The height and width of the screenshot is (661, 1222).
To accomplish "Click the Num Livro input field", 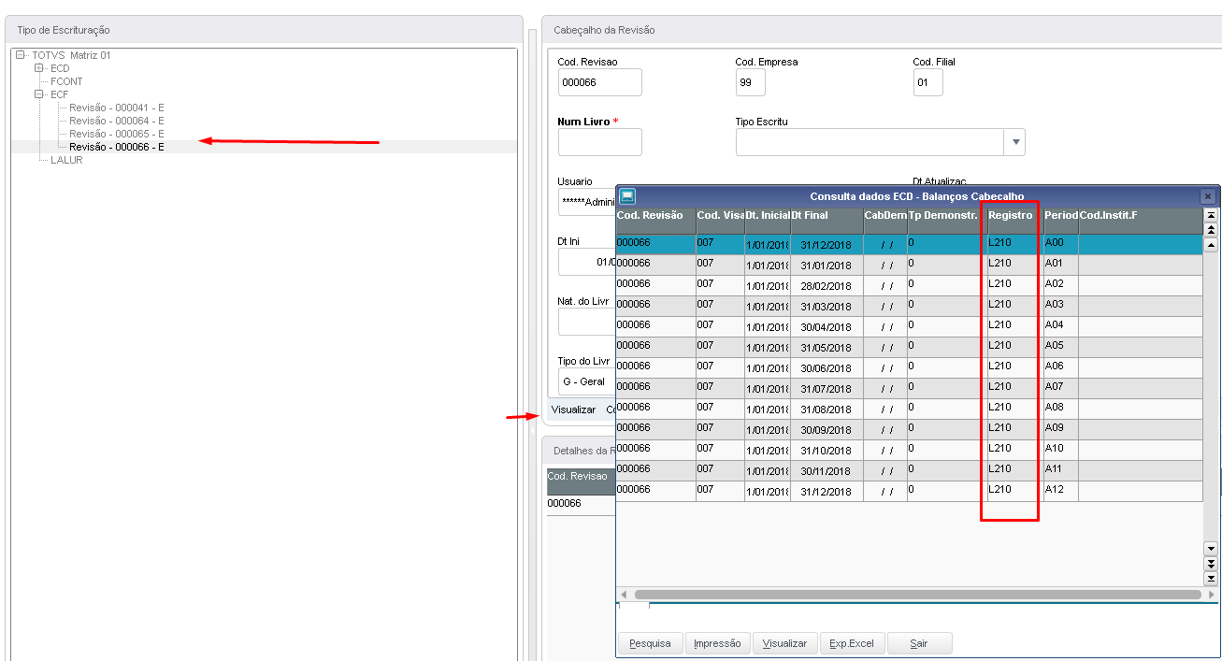I will click(599, 142).
